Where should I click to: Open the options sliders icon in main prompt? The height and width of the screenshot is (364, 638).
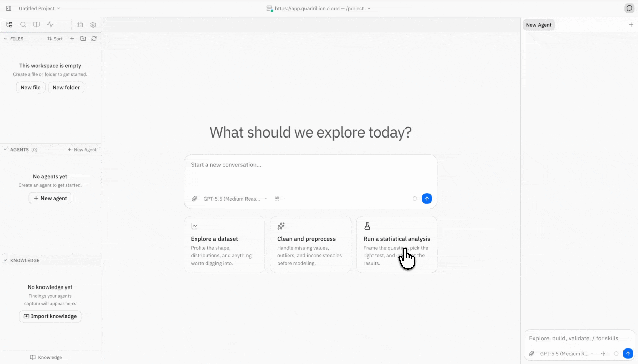click(x=277, y=199)
